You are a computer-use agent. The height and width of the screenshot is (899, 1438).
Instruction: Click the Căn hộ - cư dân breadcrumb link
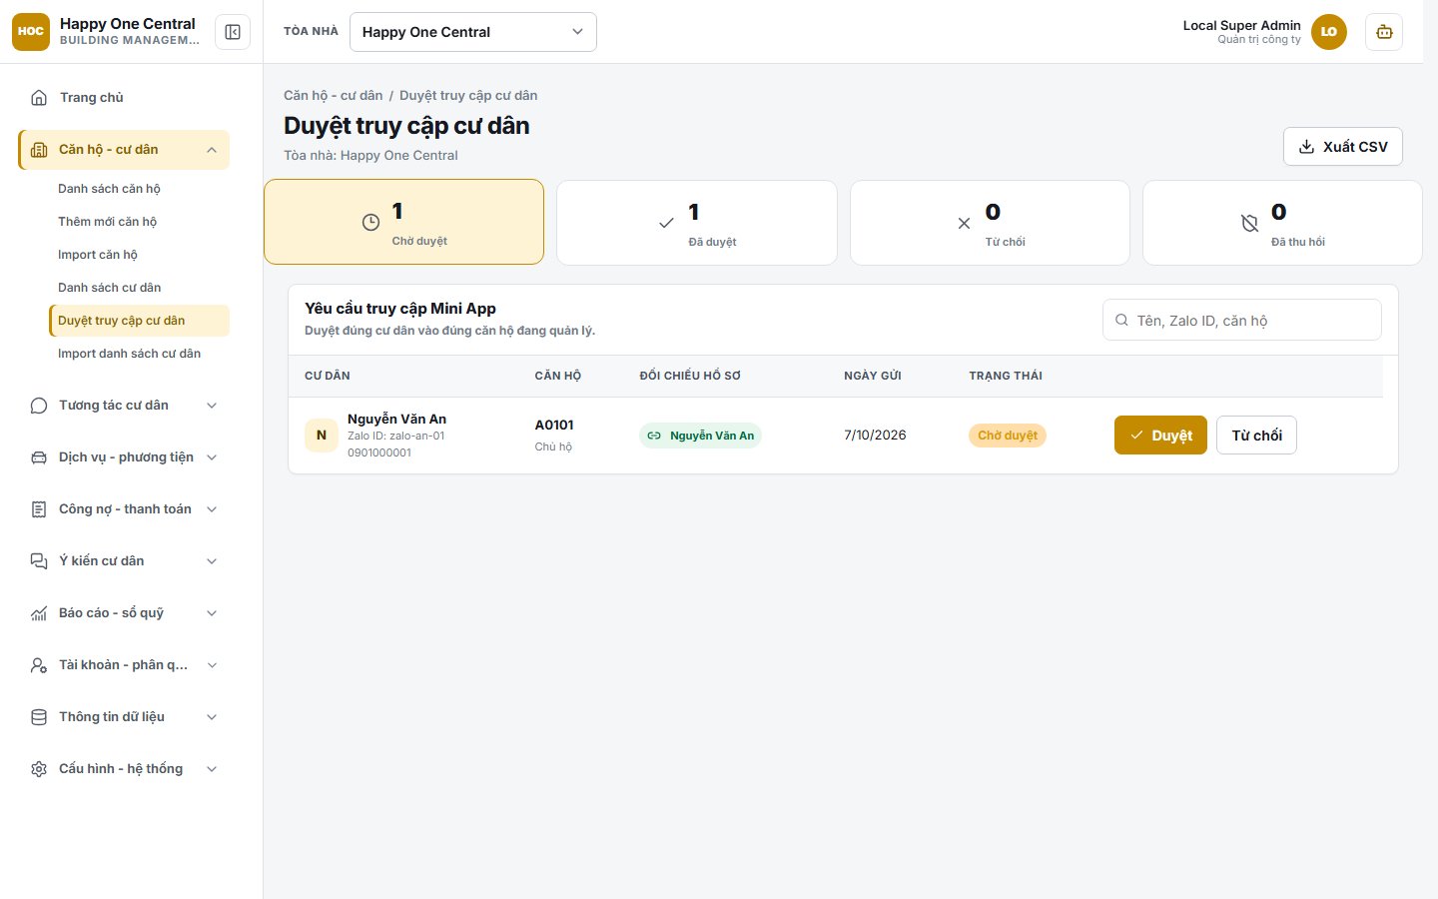click(x=334, y=96)
